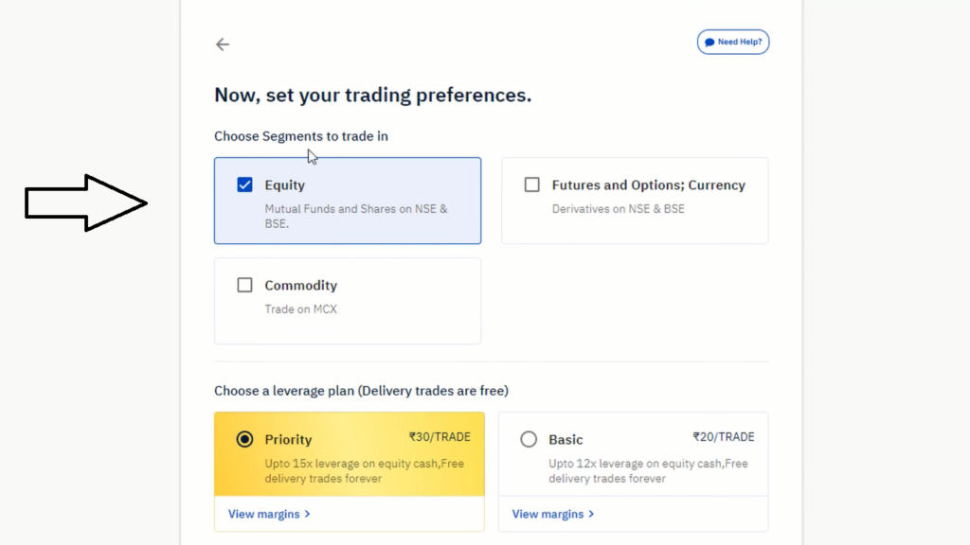Tick the Commodity checkbox
970x545 pixels.
click(x=245, y=285)
